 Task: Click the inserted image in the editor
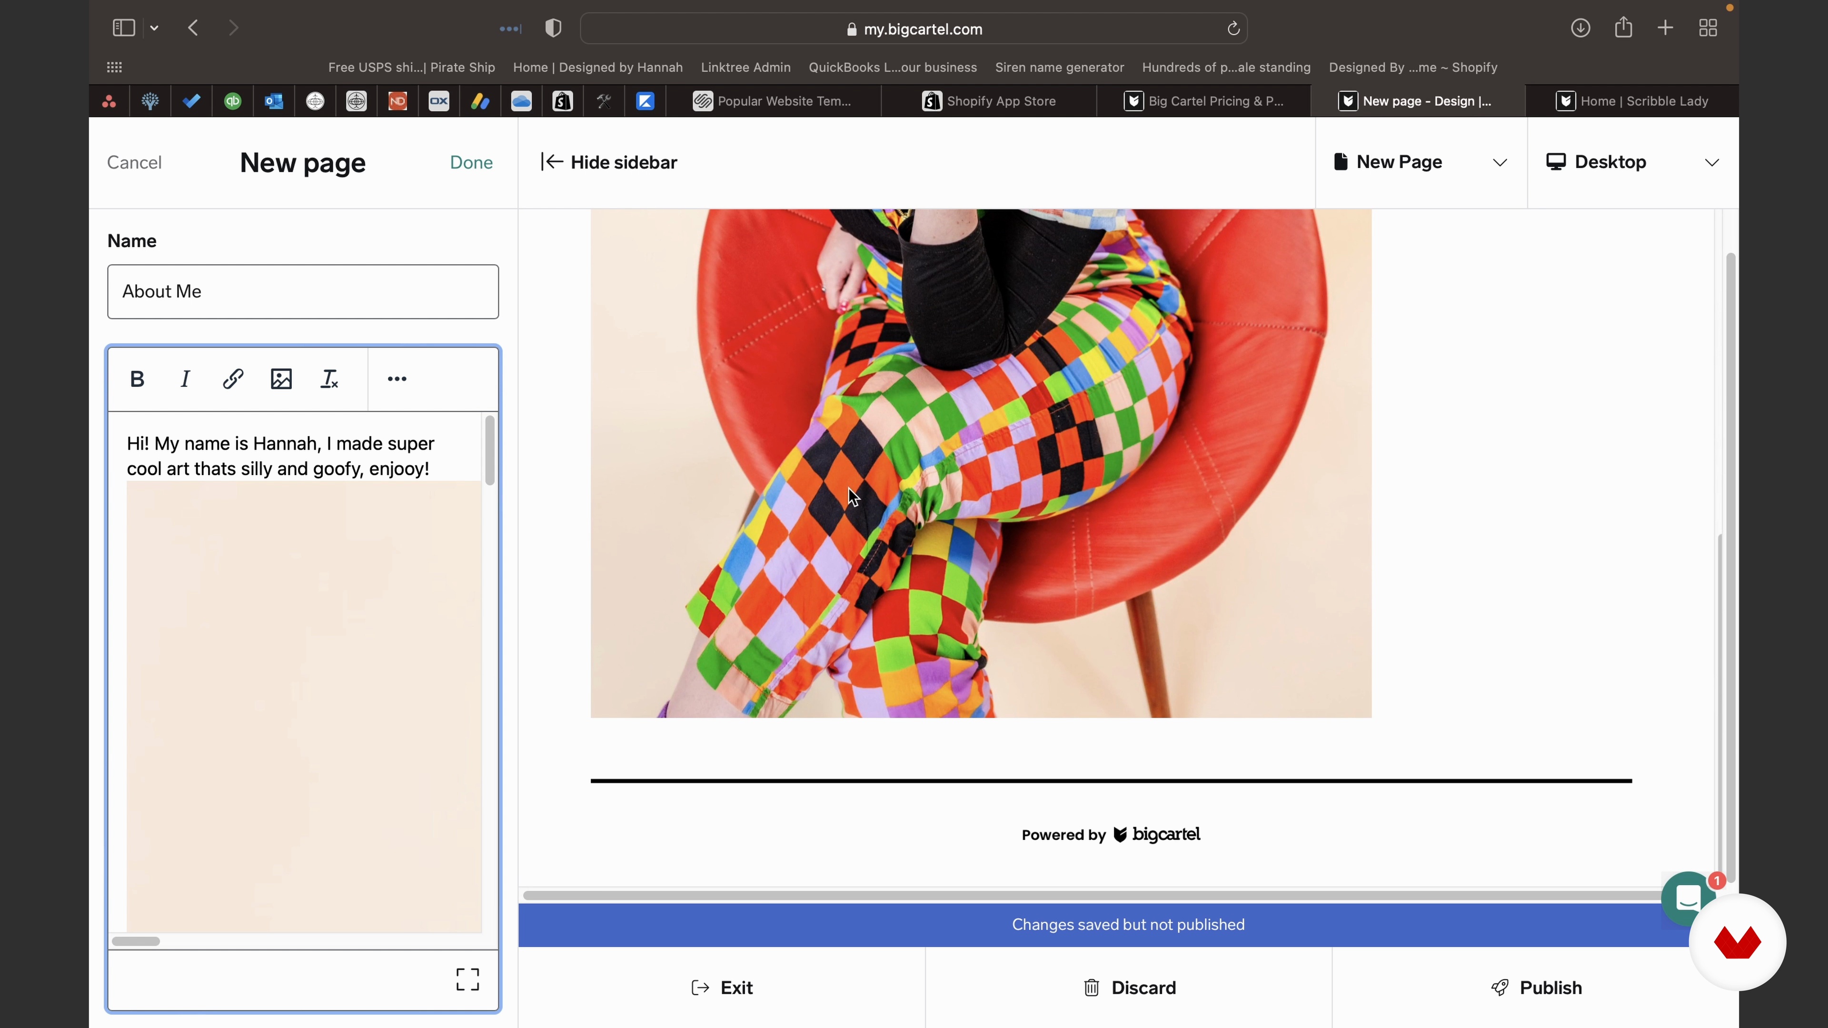304,706
